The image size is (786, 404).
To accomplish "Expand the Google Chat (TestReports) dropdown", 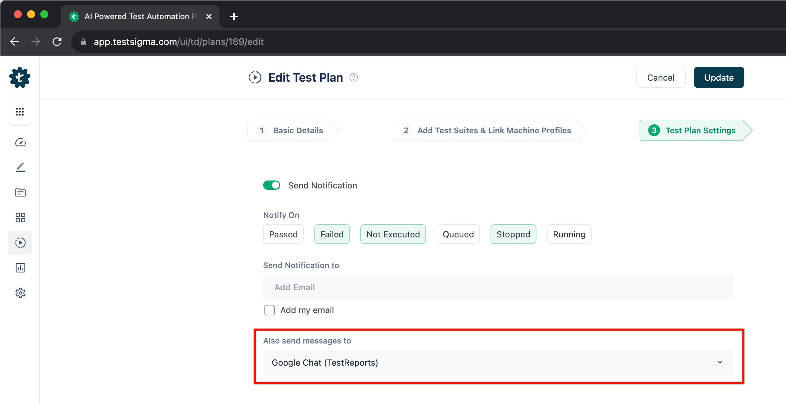I will pos(498,362).
